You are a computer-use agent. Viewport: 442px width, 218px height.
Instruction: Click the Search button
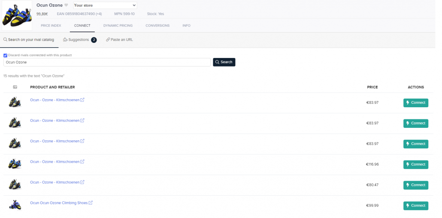(224, 62)
